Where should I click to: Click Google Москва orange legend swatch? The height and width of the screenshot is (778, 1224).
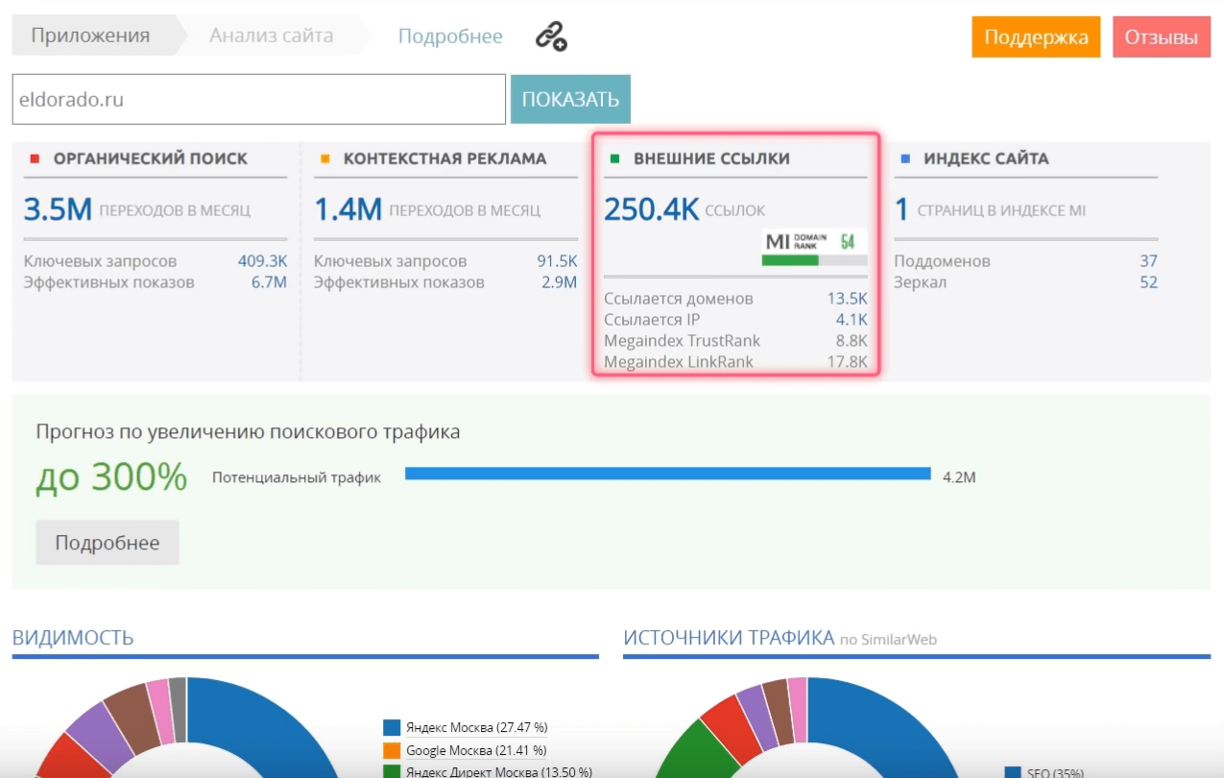(x=391, y=750)
